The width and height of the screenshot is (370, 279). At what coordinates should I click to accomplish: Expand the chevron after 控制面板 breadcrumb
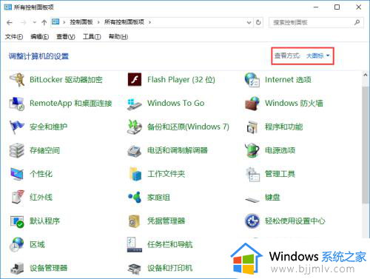[x=98, y=22]
